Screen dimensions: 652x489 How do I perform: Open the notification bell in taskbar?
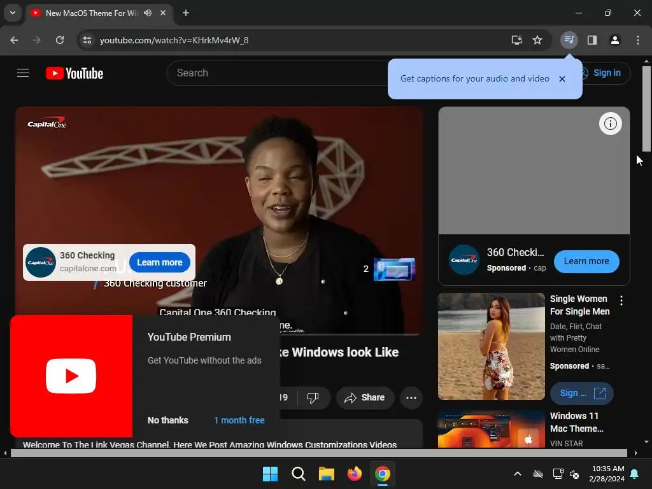[x=635, y=474]
